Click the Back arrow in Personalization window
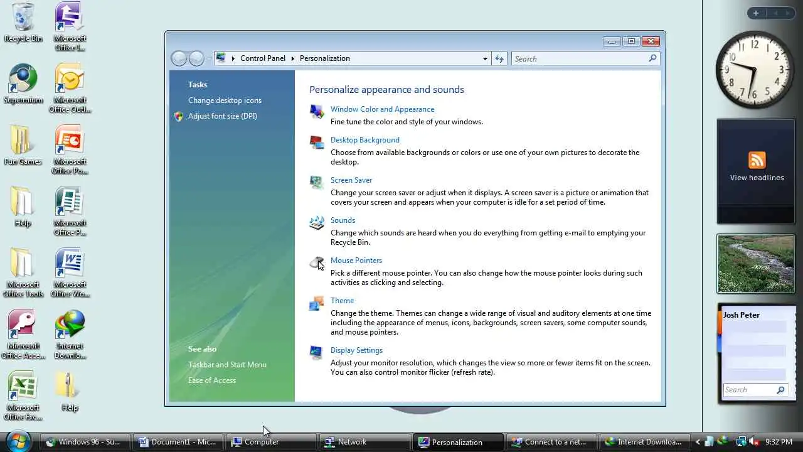Image resolution: width=803 pixels, height=452 pixels. click(x=179, y=58)
